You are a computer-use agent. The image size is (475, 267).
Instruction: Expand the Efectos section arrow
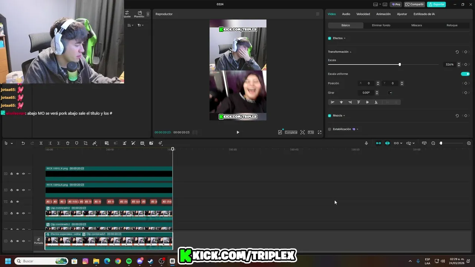click(344, 38)
